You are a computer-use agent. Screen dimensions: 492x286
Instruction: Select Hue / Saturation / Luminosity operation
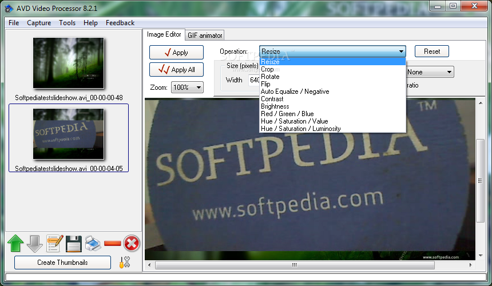332,129
